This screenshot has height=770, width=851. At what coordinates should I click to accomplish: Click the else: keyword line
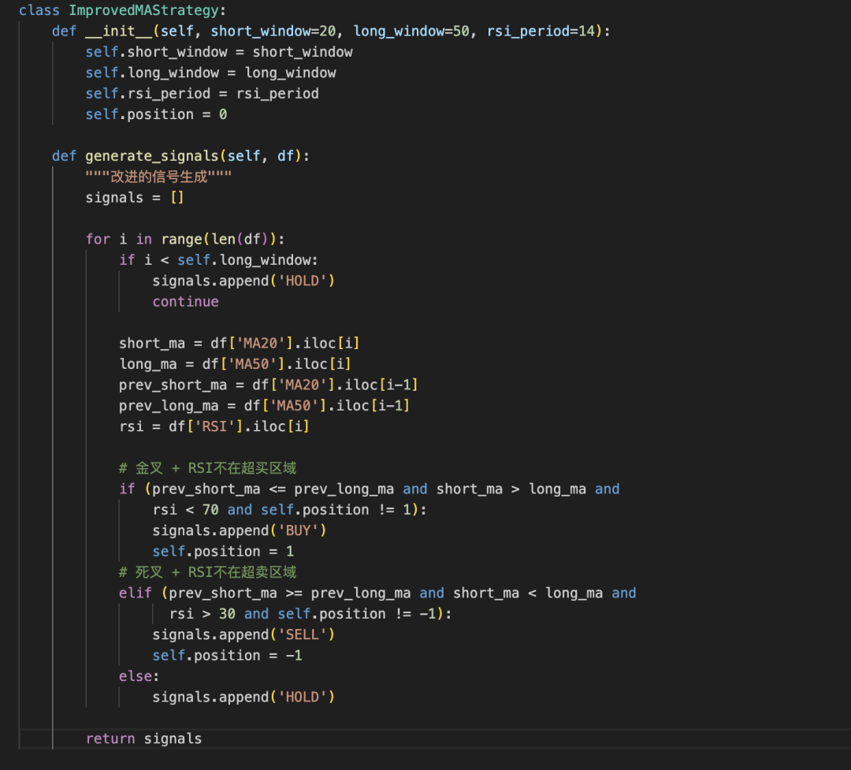[x=139, y=676]
